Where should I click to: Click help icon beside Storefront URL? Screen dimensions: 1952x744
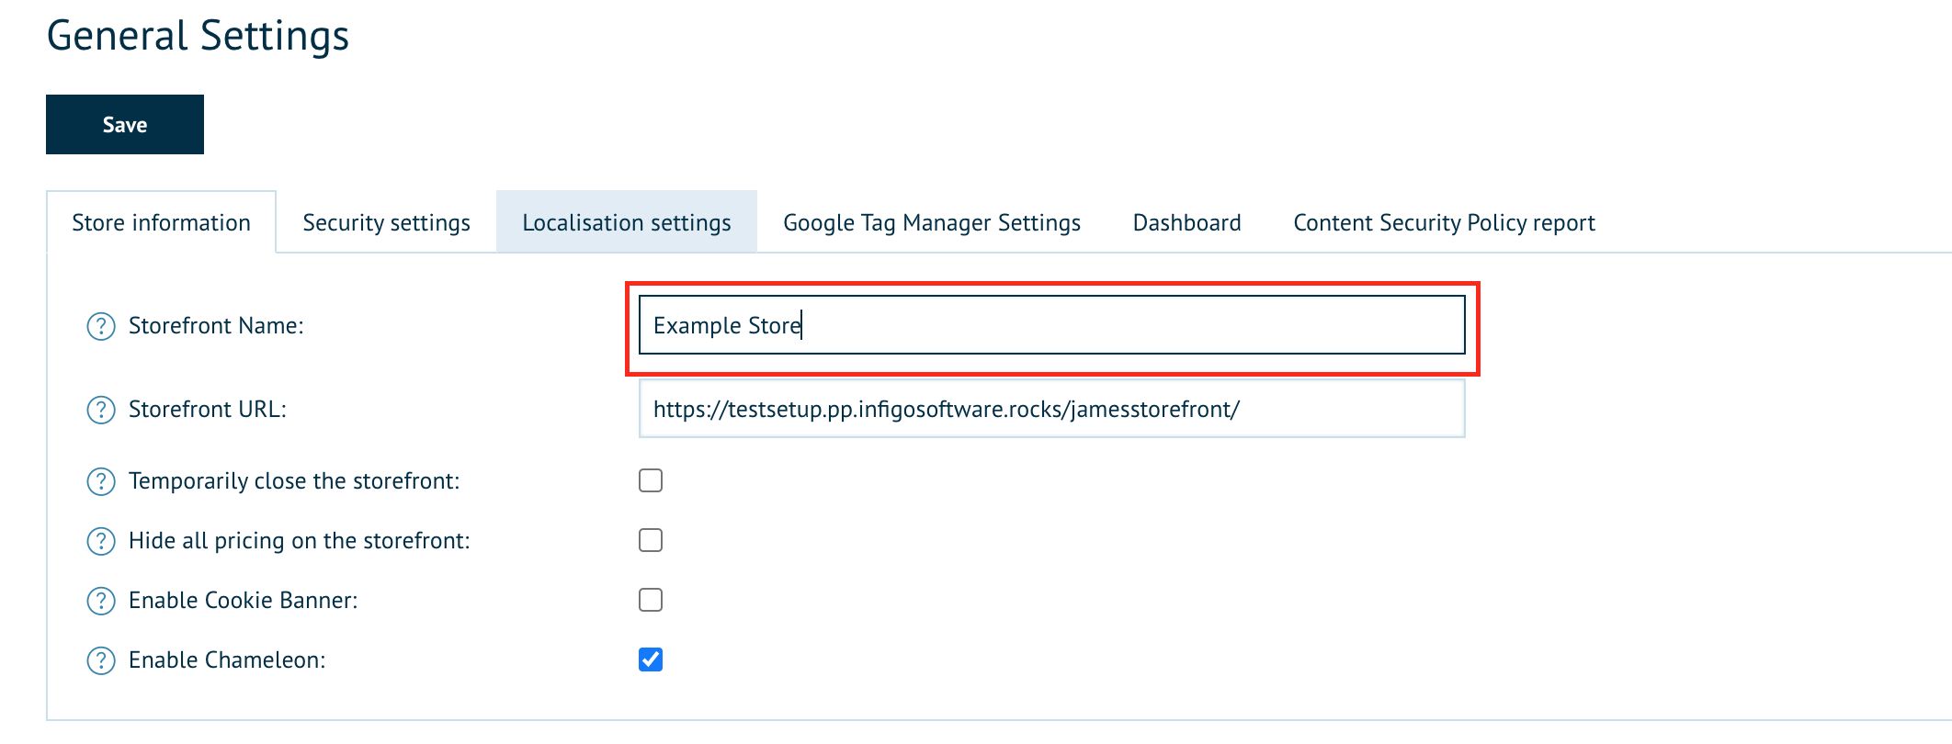click(101, 410)
